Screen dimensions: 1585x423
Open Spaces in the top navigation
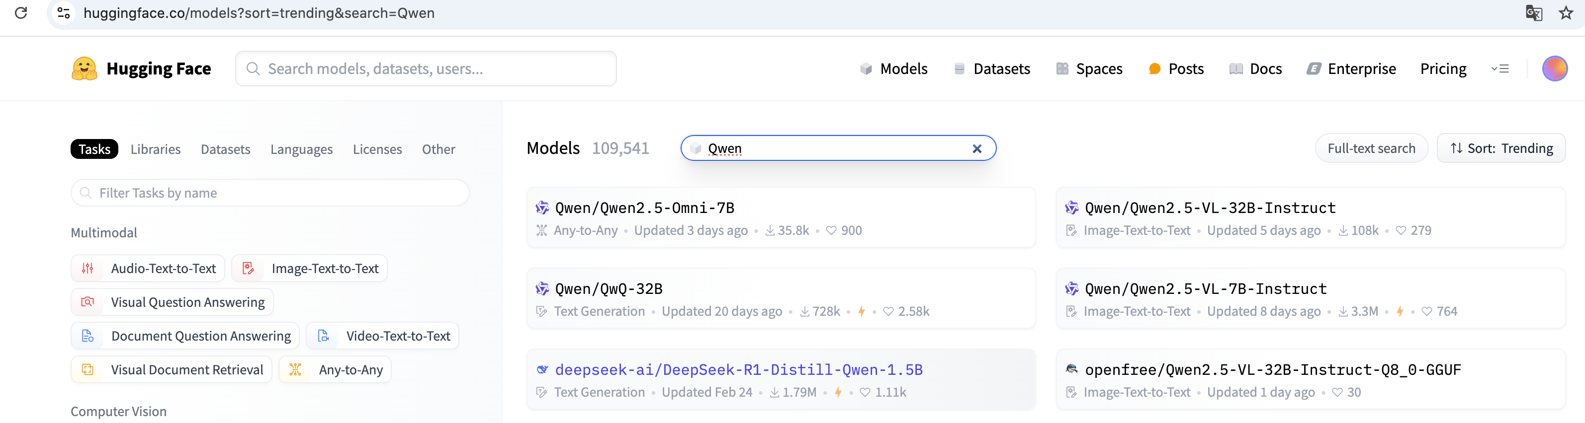pyautogui.click(x=1089, y=69)
